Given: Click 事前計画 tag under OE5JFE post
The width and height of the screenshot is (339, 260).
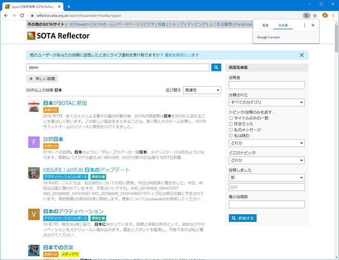Looking at the screenshot, I should [x=98, y=177].
